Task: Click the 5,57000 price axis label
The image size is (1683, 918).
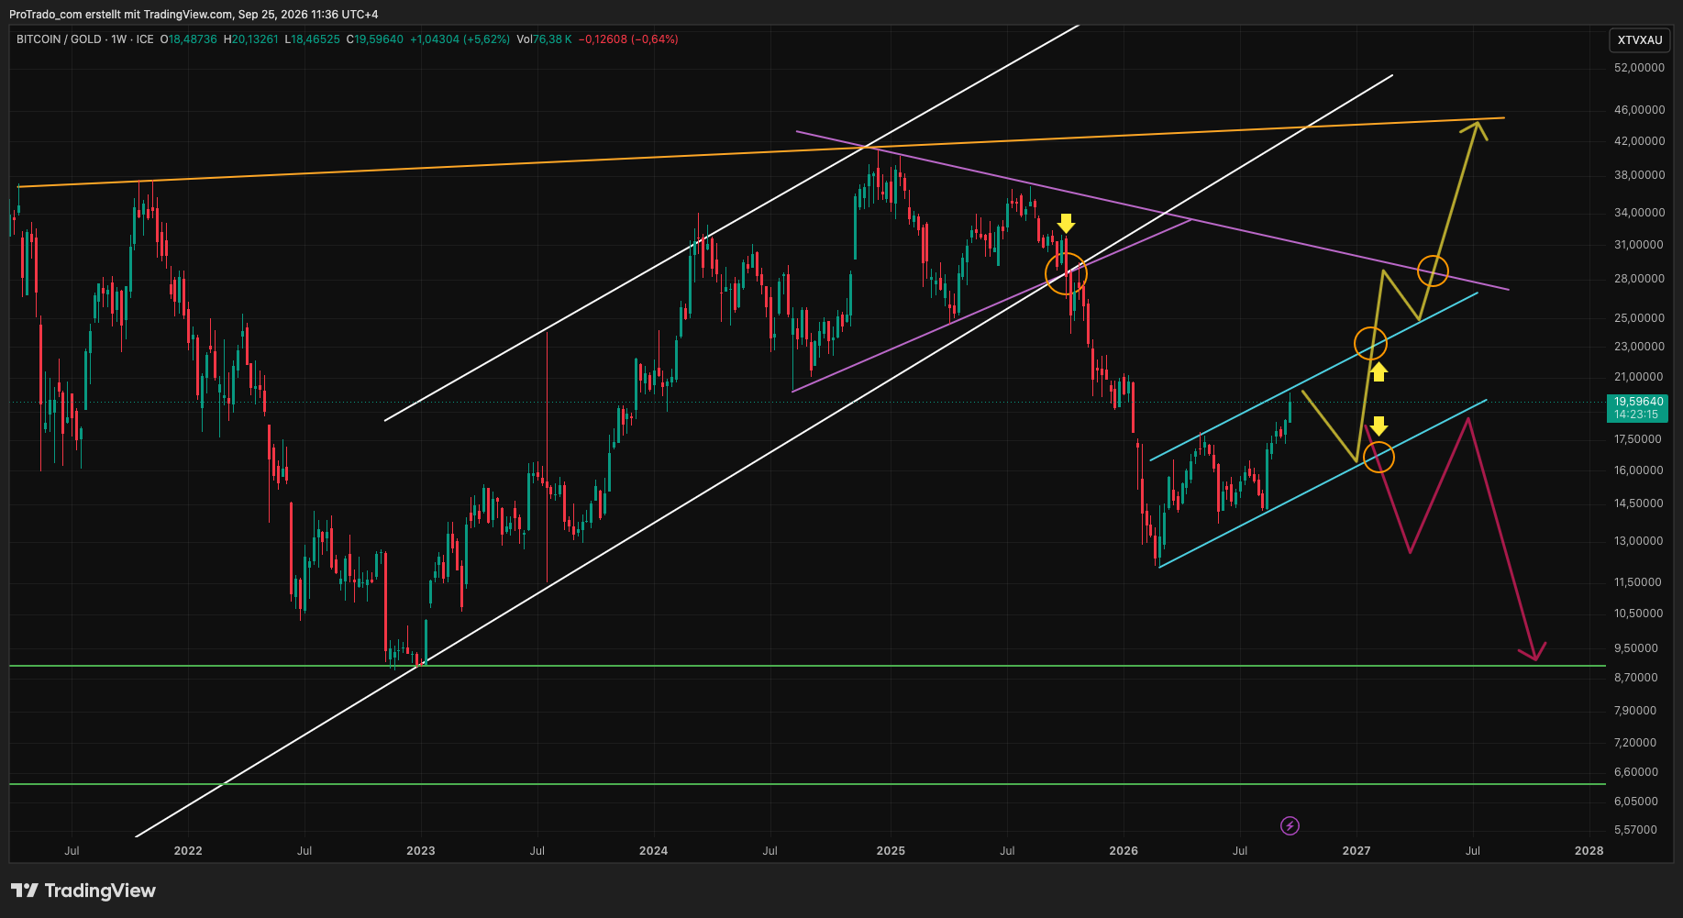Action: coord(1636,830)
